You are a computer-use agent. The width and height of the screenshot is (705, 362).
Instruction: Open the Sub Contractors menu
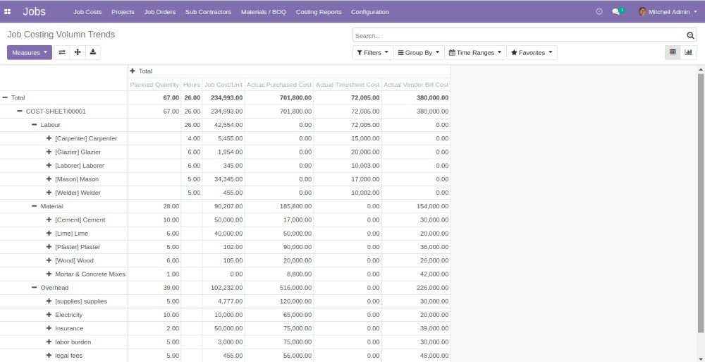tap(208, 12)
